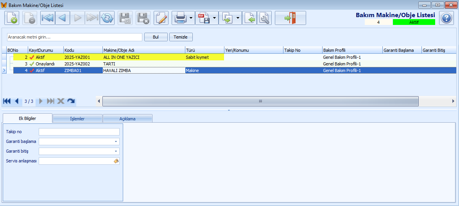Select the ALL IN ONE YAZICI row
Screen dimensions: 459x206
coord(235,57)
